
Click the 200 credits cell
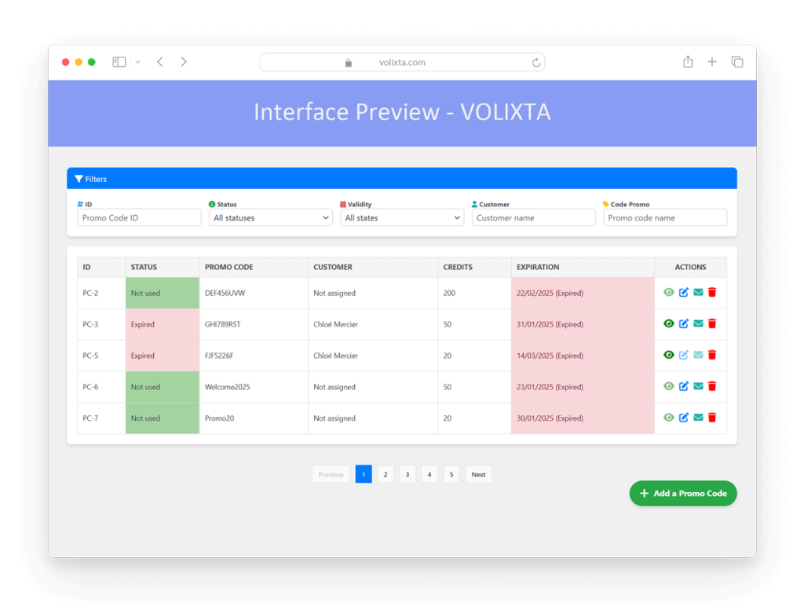coord(475,294)
